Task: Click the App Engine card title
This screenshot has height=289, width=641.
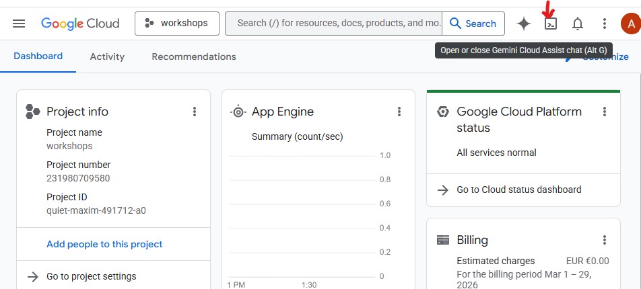Action: [283, 112]
